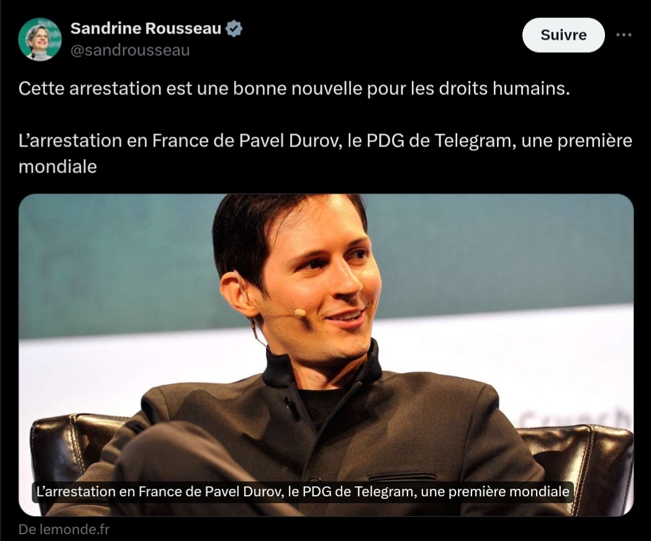Open Sandrine Rousseau's profile avatar

point(40,40)
